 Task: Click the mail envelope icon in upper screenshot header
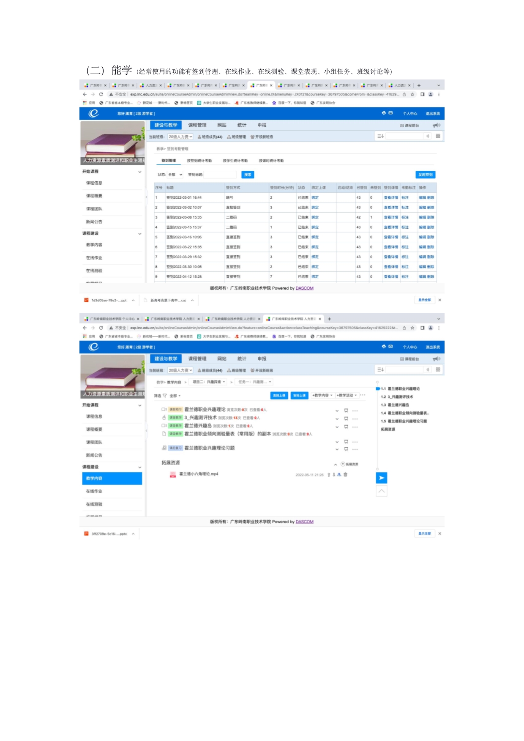(x=391, y=113)
